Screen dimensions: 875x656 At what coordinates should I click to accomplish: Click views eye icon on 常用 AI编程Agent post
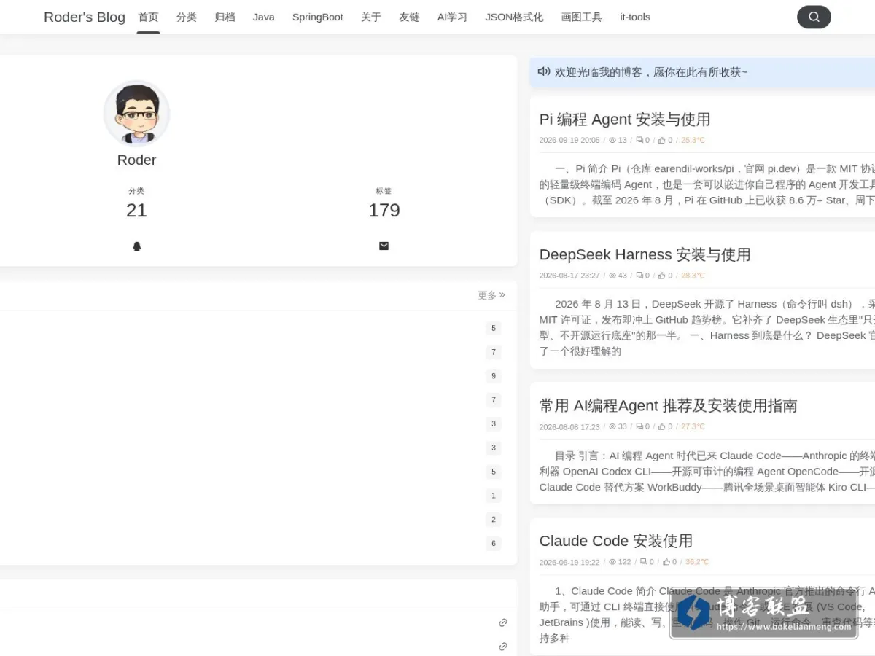612,426
